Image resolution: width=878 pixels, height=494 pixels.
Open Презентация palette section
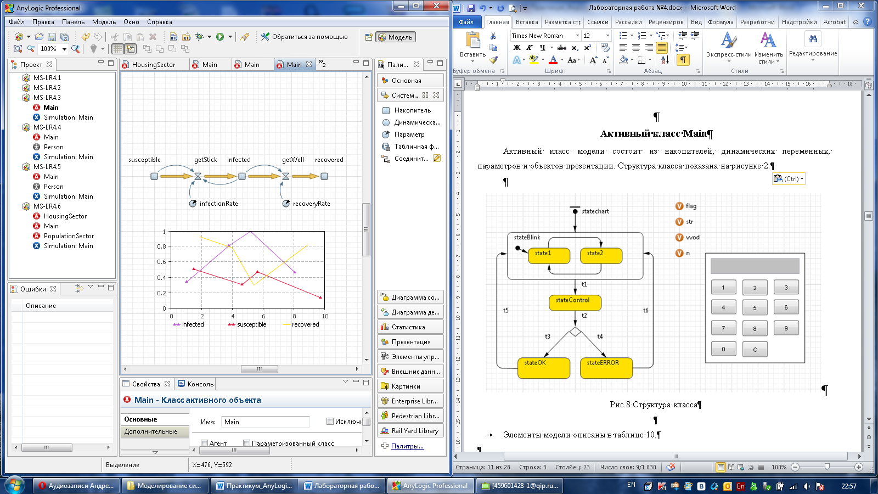410,341
